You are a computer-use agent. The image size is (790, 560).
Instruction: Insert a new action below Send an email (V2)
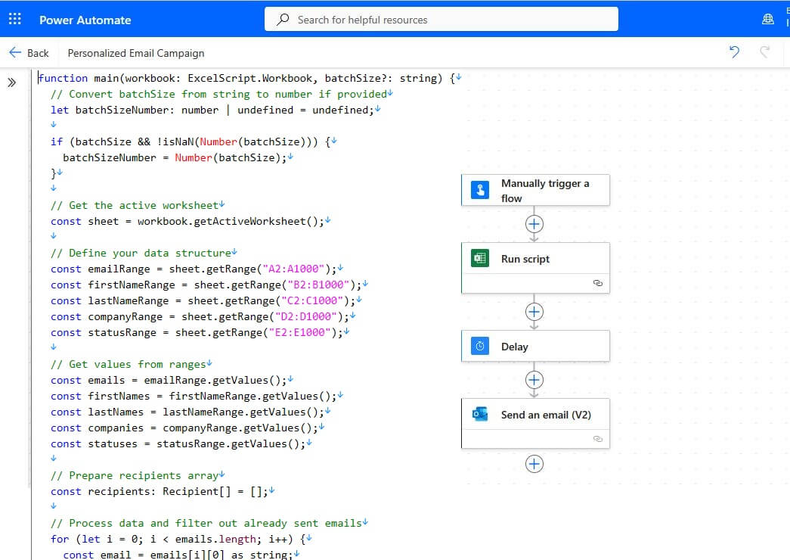click(534, 463)
